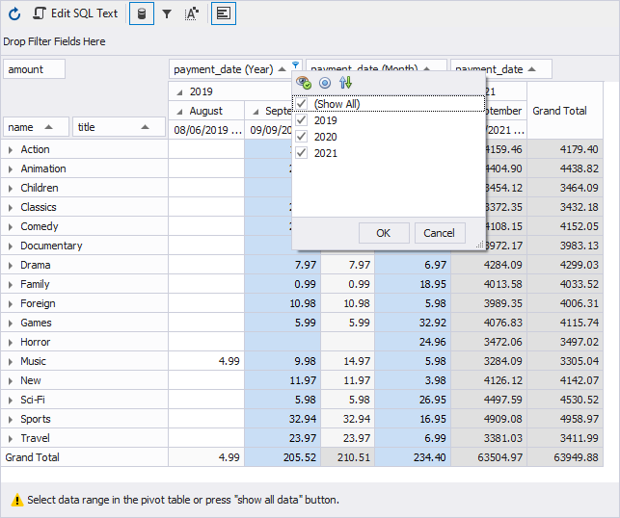This screenshot has height=518, width=620.
Task: Click the eye icon in filter popup
Action: click(x=304, y=83)
